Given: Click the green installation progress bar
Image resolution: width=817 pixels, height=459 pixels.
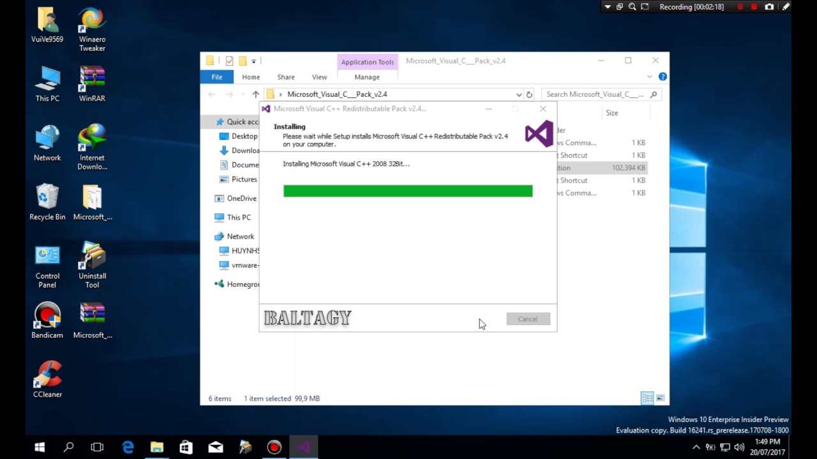Looking at the screenshot, I should pyautogui.click(x=408, y=191).
